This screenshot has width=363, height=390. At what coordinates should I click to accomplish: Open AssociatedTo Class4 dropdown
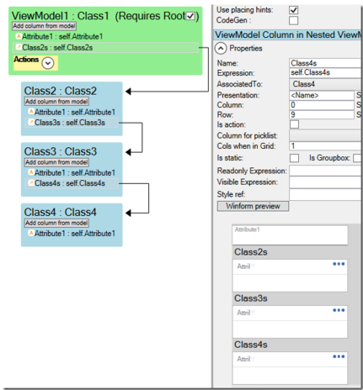point(325,84)
